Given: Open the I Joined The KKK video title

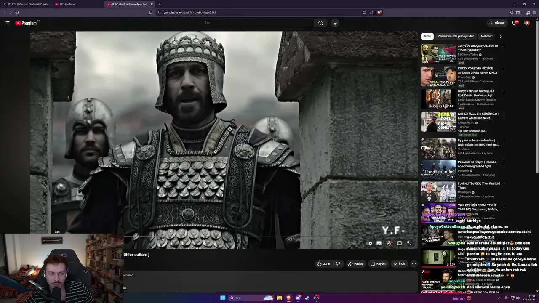Looking at the screenshot, I should pyautogui.click(x=479, y=186).
